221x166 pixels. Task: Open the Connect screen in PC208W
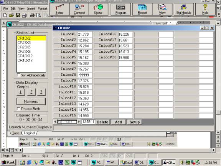click(x=79, y=9)
